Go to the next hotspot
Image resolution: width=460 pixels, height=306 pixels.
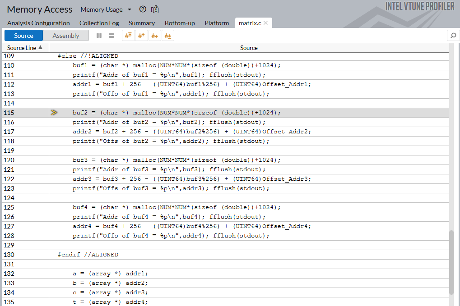pos(155,36)
